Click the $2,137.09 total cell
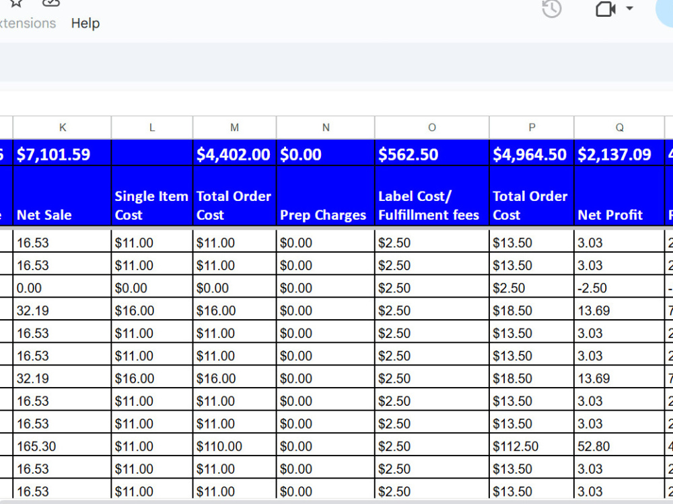This screenshot has width=673, height=504. pyautogui.click(x=619, y=155)
